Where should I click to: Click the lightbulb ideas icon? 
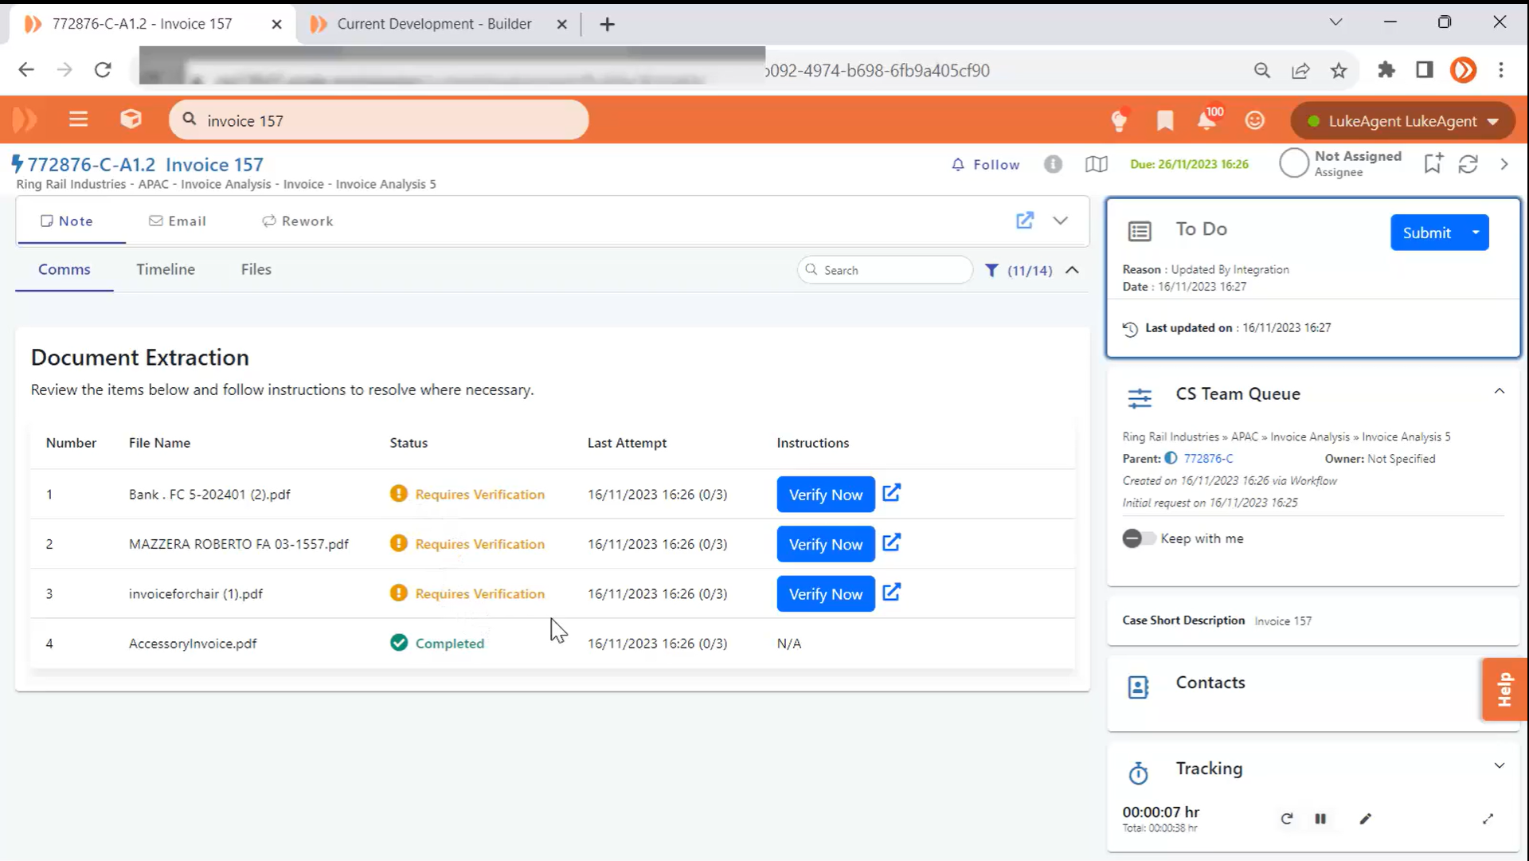pos(1119,120)
